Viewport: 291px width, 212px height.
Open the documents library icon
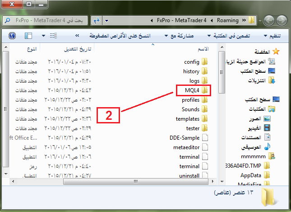[267, 137]
